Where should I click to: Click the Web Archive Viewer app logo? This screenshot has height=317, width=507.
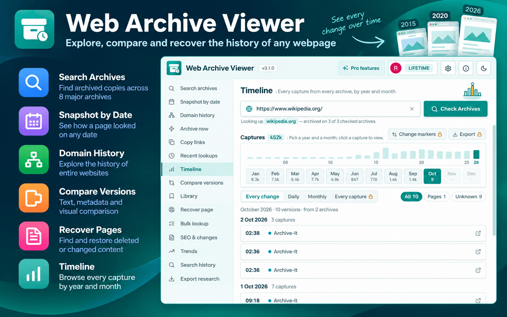pos(174,68)
